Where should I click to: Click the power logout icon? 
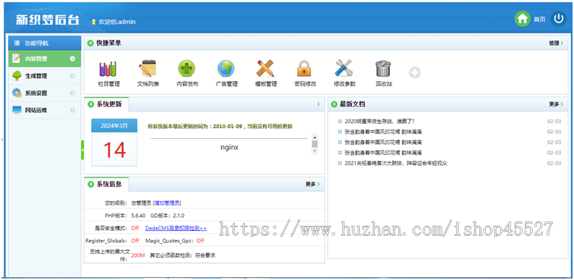pos(558,19)
